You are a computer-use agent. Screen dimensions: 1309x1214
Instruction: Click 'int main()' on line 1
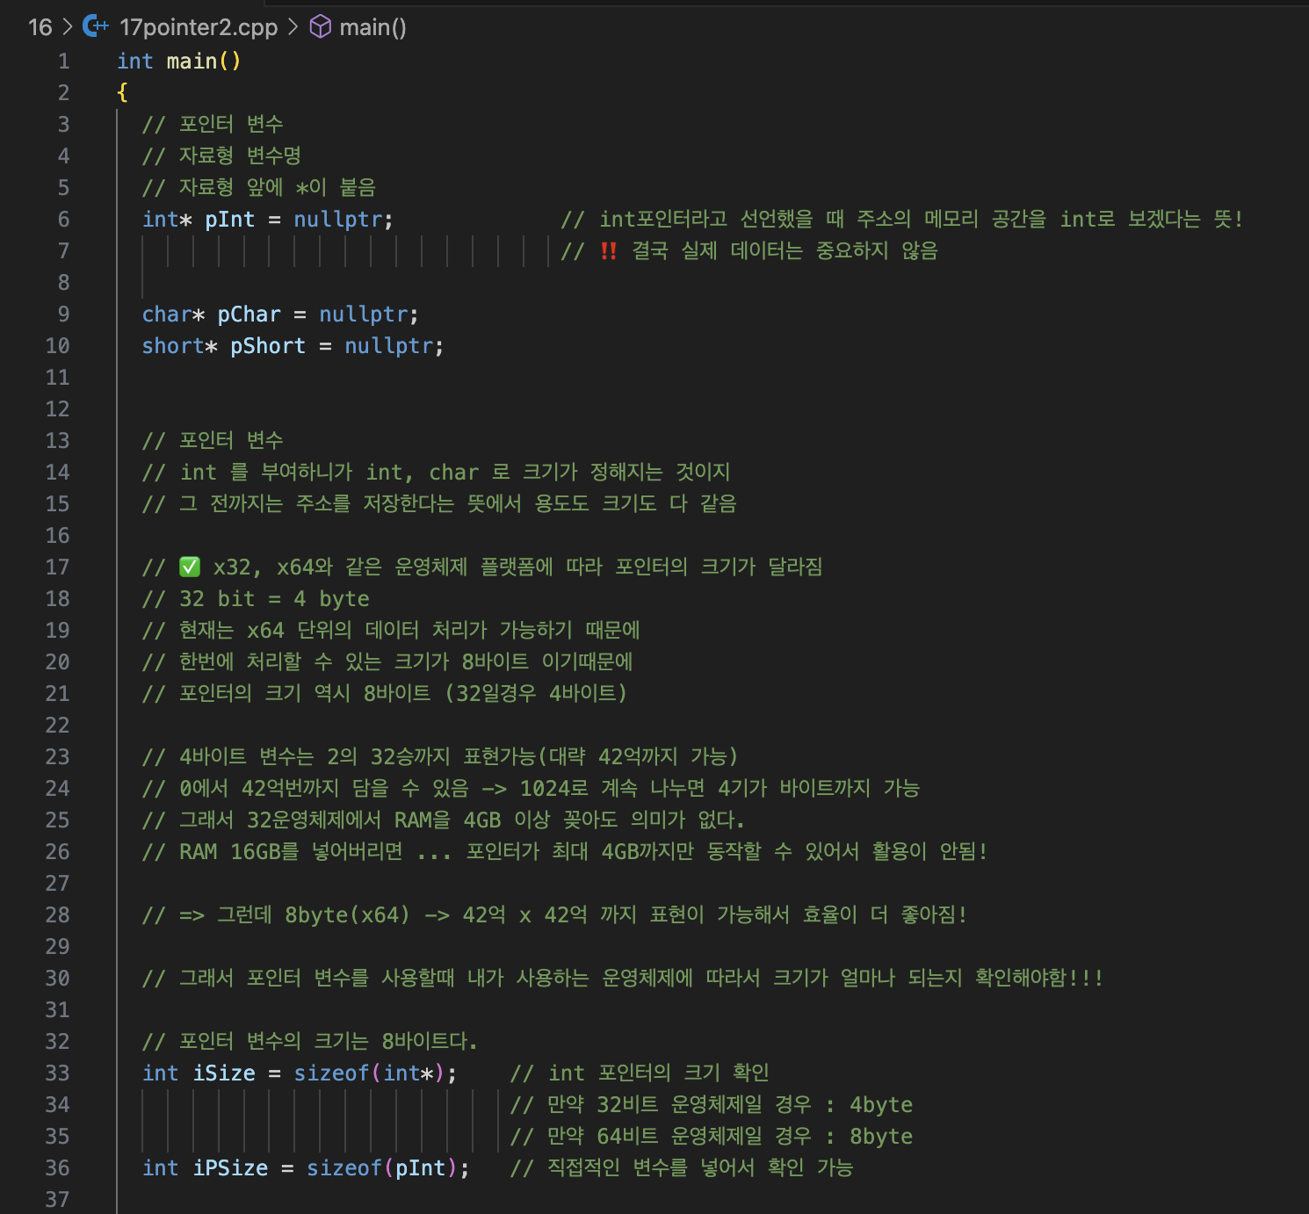pos(179,61)
